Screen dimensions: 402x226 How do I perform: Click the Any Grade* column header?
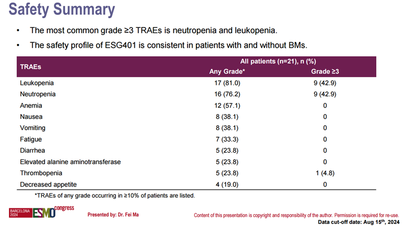[x=227, y=72]
